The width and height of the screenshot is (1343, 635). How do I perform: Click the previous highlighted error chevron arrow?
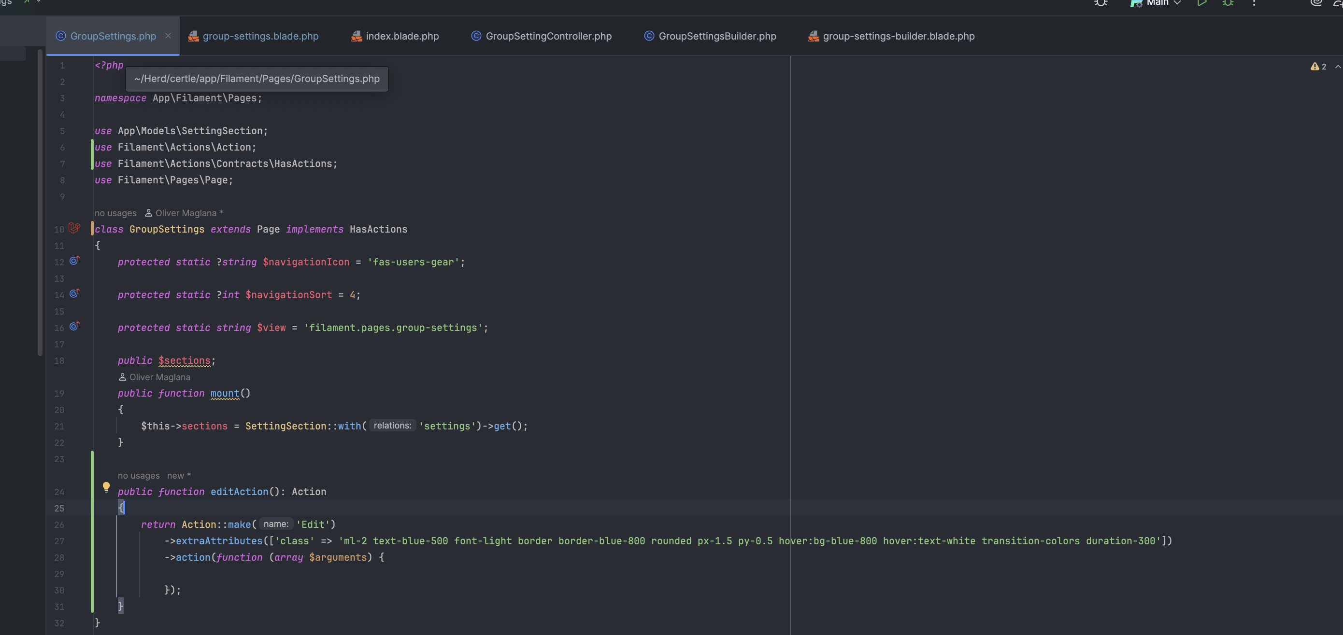click(1337, 67)
